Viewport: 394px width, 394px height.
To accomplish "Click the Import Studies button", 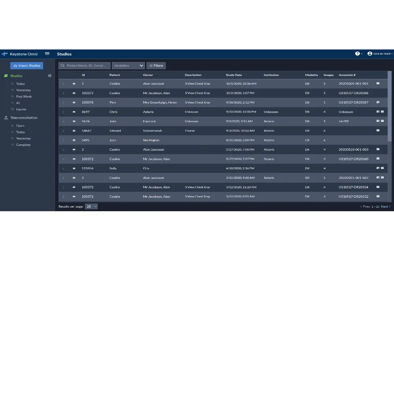I will pos(27,65).
